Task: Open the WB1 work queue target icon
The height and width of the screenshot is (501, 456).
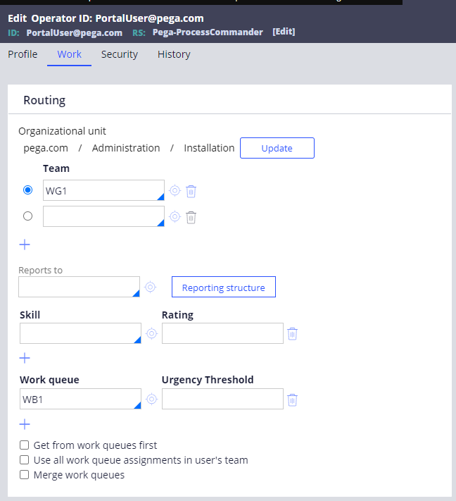Action: (151, 399)
